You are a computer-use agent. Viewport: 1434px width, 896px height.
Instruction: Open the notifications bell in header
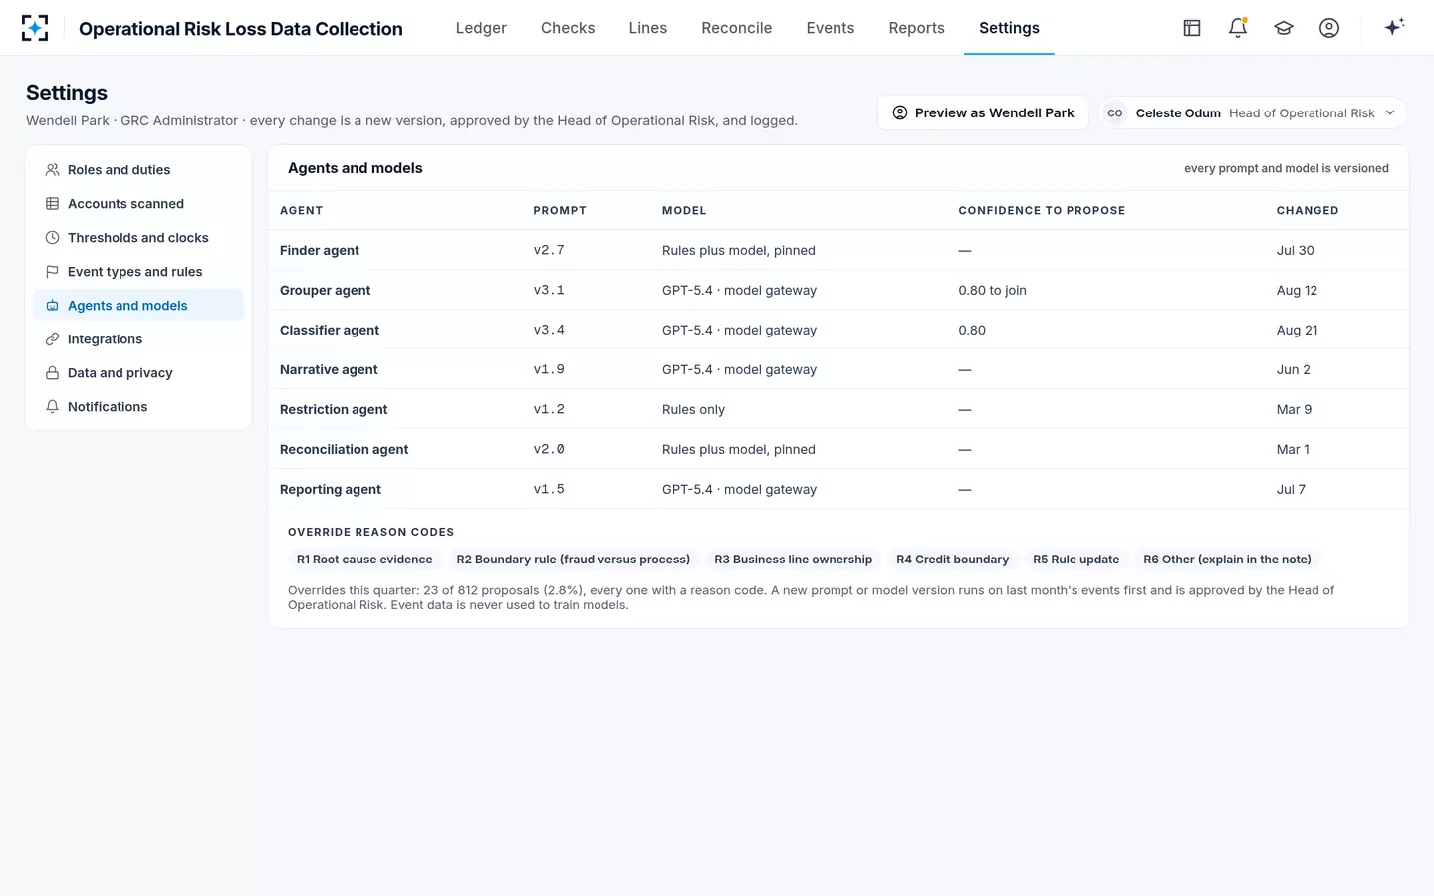point(1238,28)
